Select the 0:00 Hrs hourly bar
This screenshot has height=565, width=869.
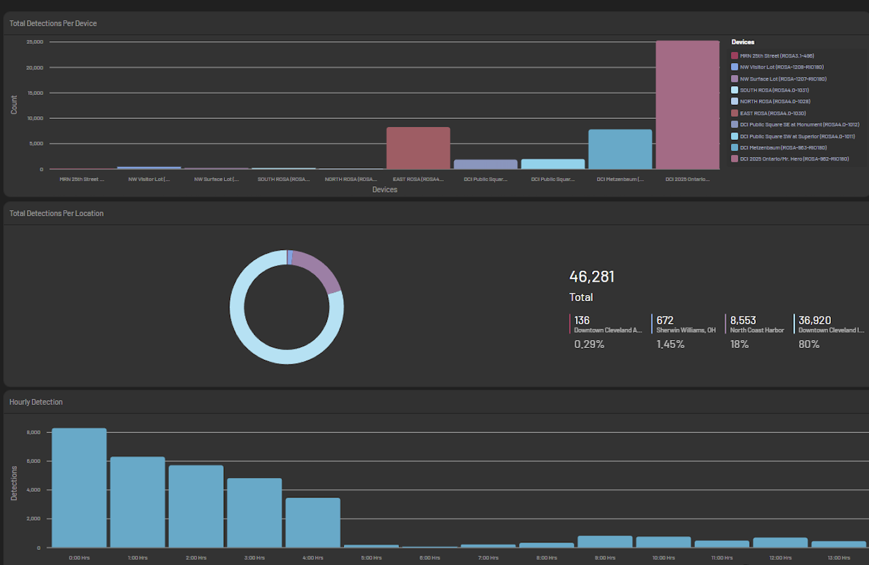click(x=79, y=487)
